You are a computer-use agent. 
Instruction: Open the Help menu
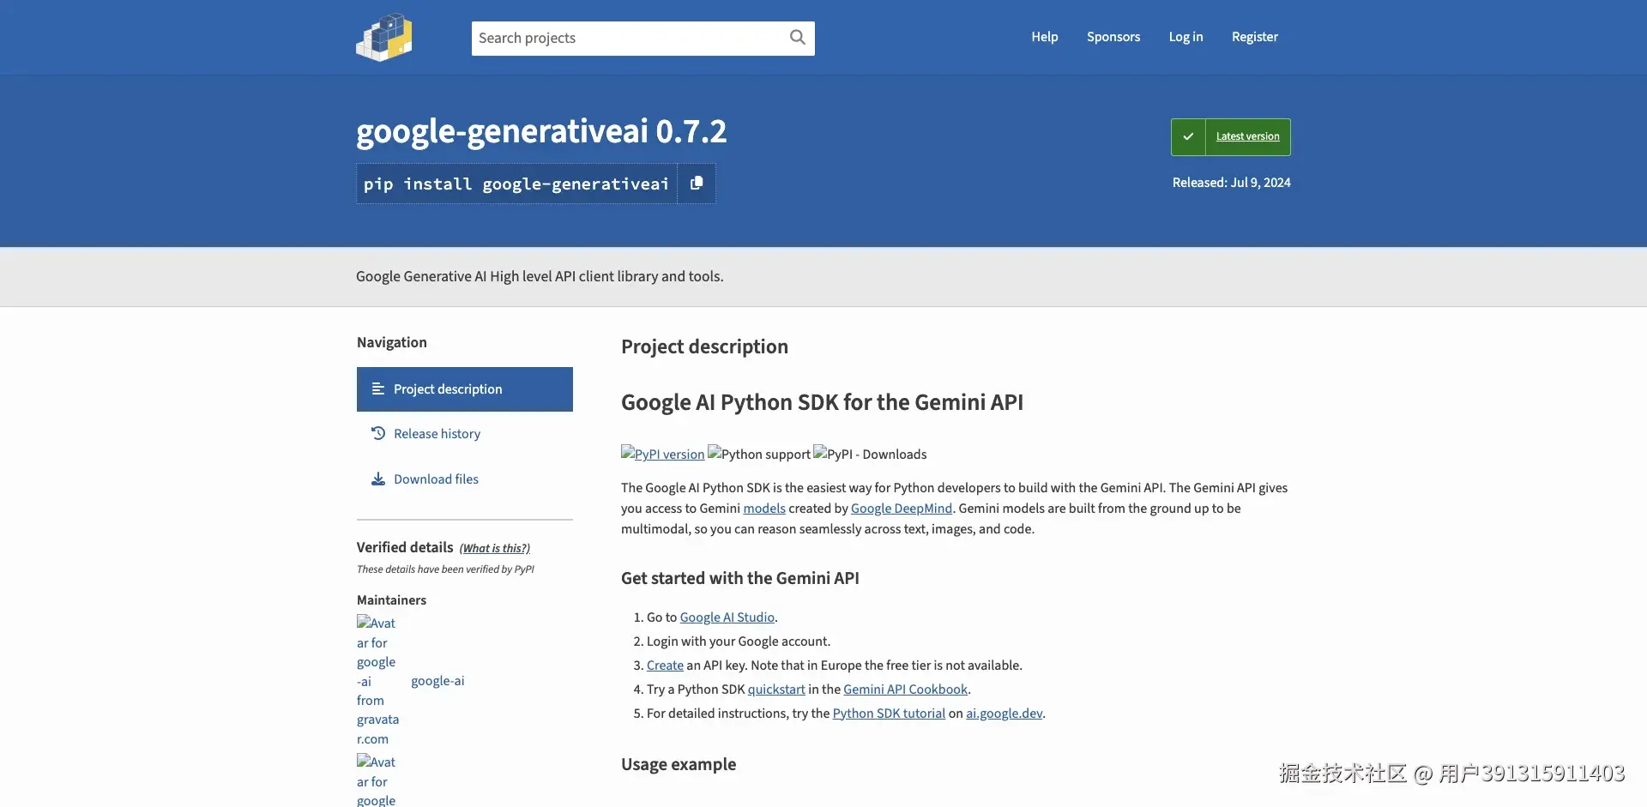point(1044,37)
